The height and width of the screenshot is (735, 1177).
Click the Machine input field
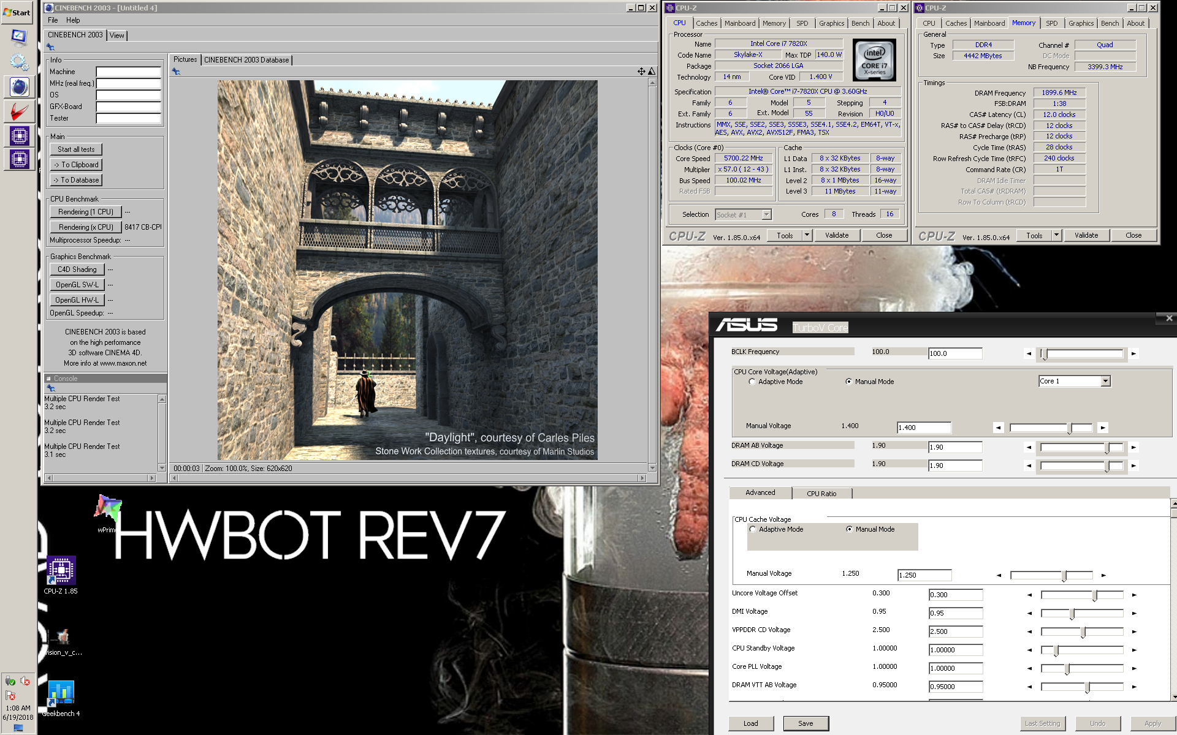[x=128, y=72]
